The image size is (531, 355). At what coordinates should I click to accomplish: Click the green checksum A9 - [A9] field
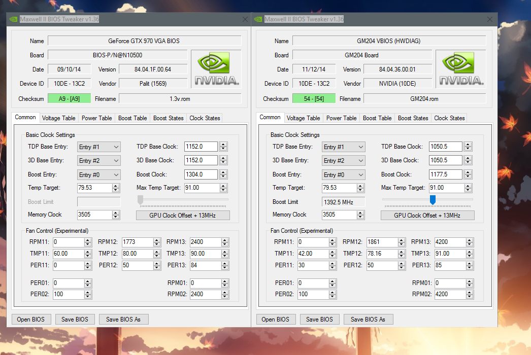click(x=70, y=98)
